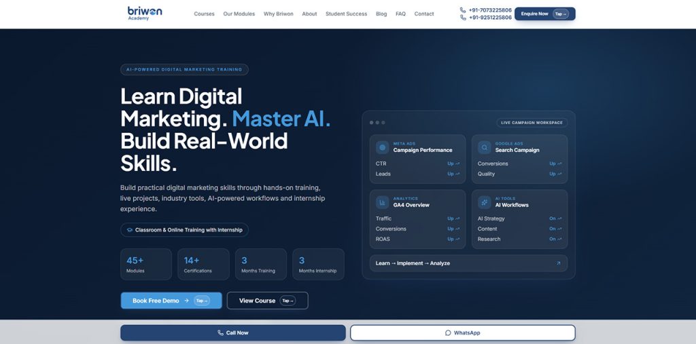696x344 pixels.
Task: Navigate to Student Success
Action: (x=346, y=14)
